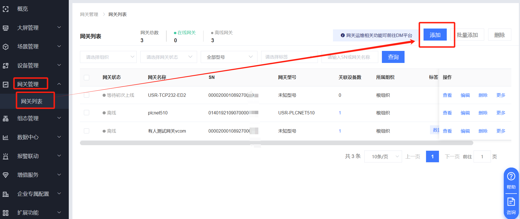
Task: Click the 概览 overview icon in sidebar
Action: tap(6, 9)
